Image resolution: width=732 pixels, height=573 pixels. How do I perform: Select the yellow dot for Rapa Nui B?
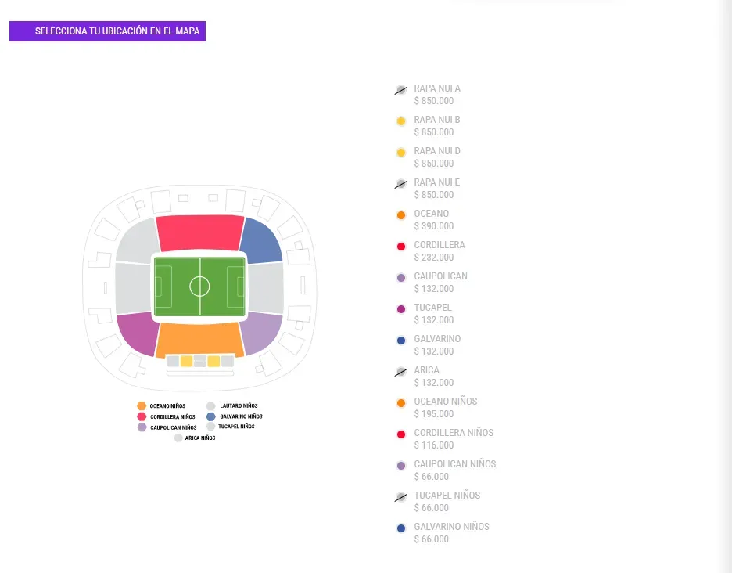401,121
